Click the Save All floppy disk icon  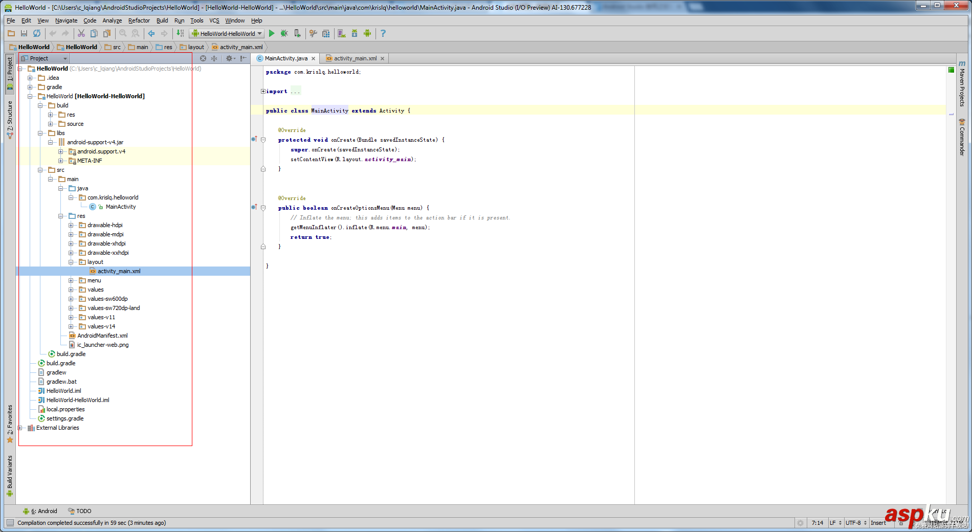(24, 33)
